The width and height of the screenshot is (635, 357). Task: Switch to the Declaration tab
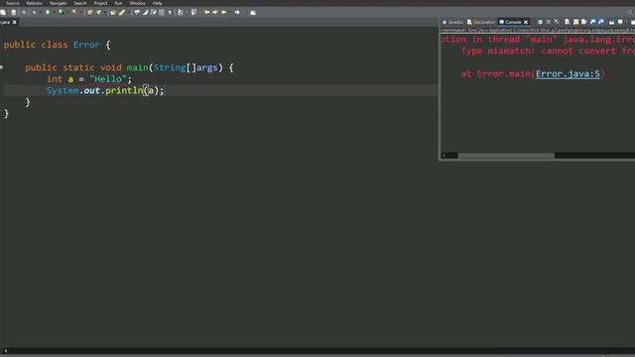point(481,22)
